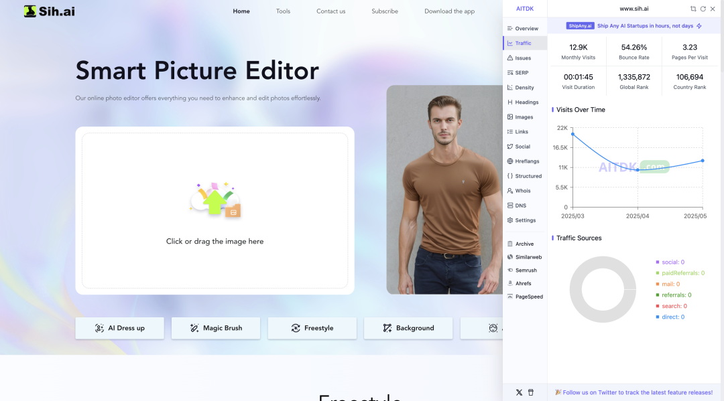Click the 00:01:45 Visit Duration value
Screen dimensions: 724x401
578,77
